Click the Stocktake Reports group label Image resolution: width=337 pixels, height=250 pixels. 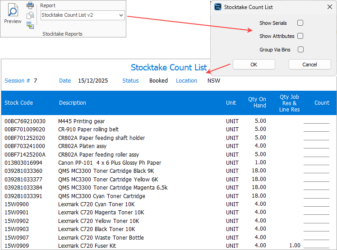62,34
